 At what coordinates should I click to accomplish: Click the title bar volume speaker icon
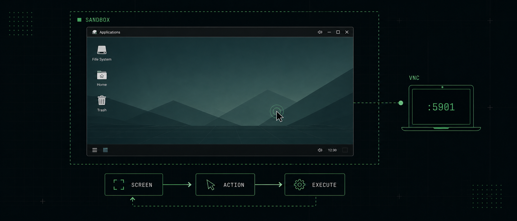coord(320,32)
